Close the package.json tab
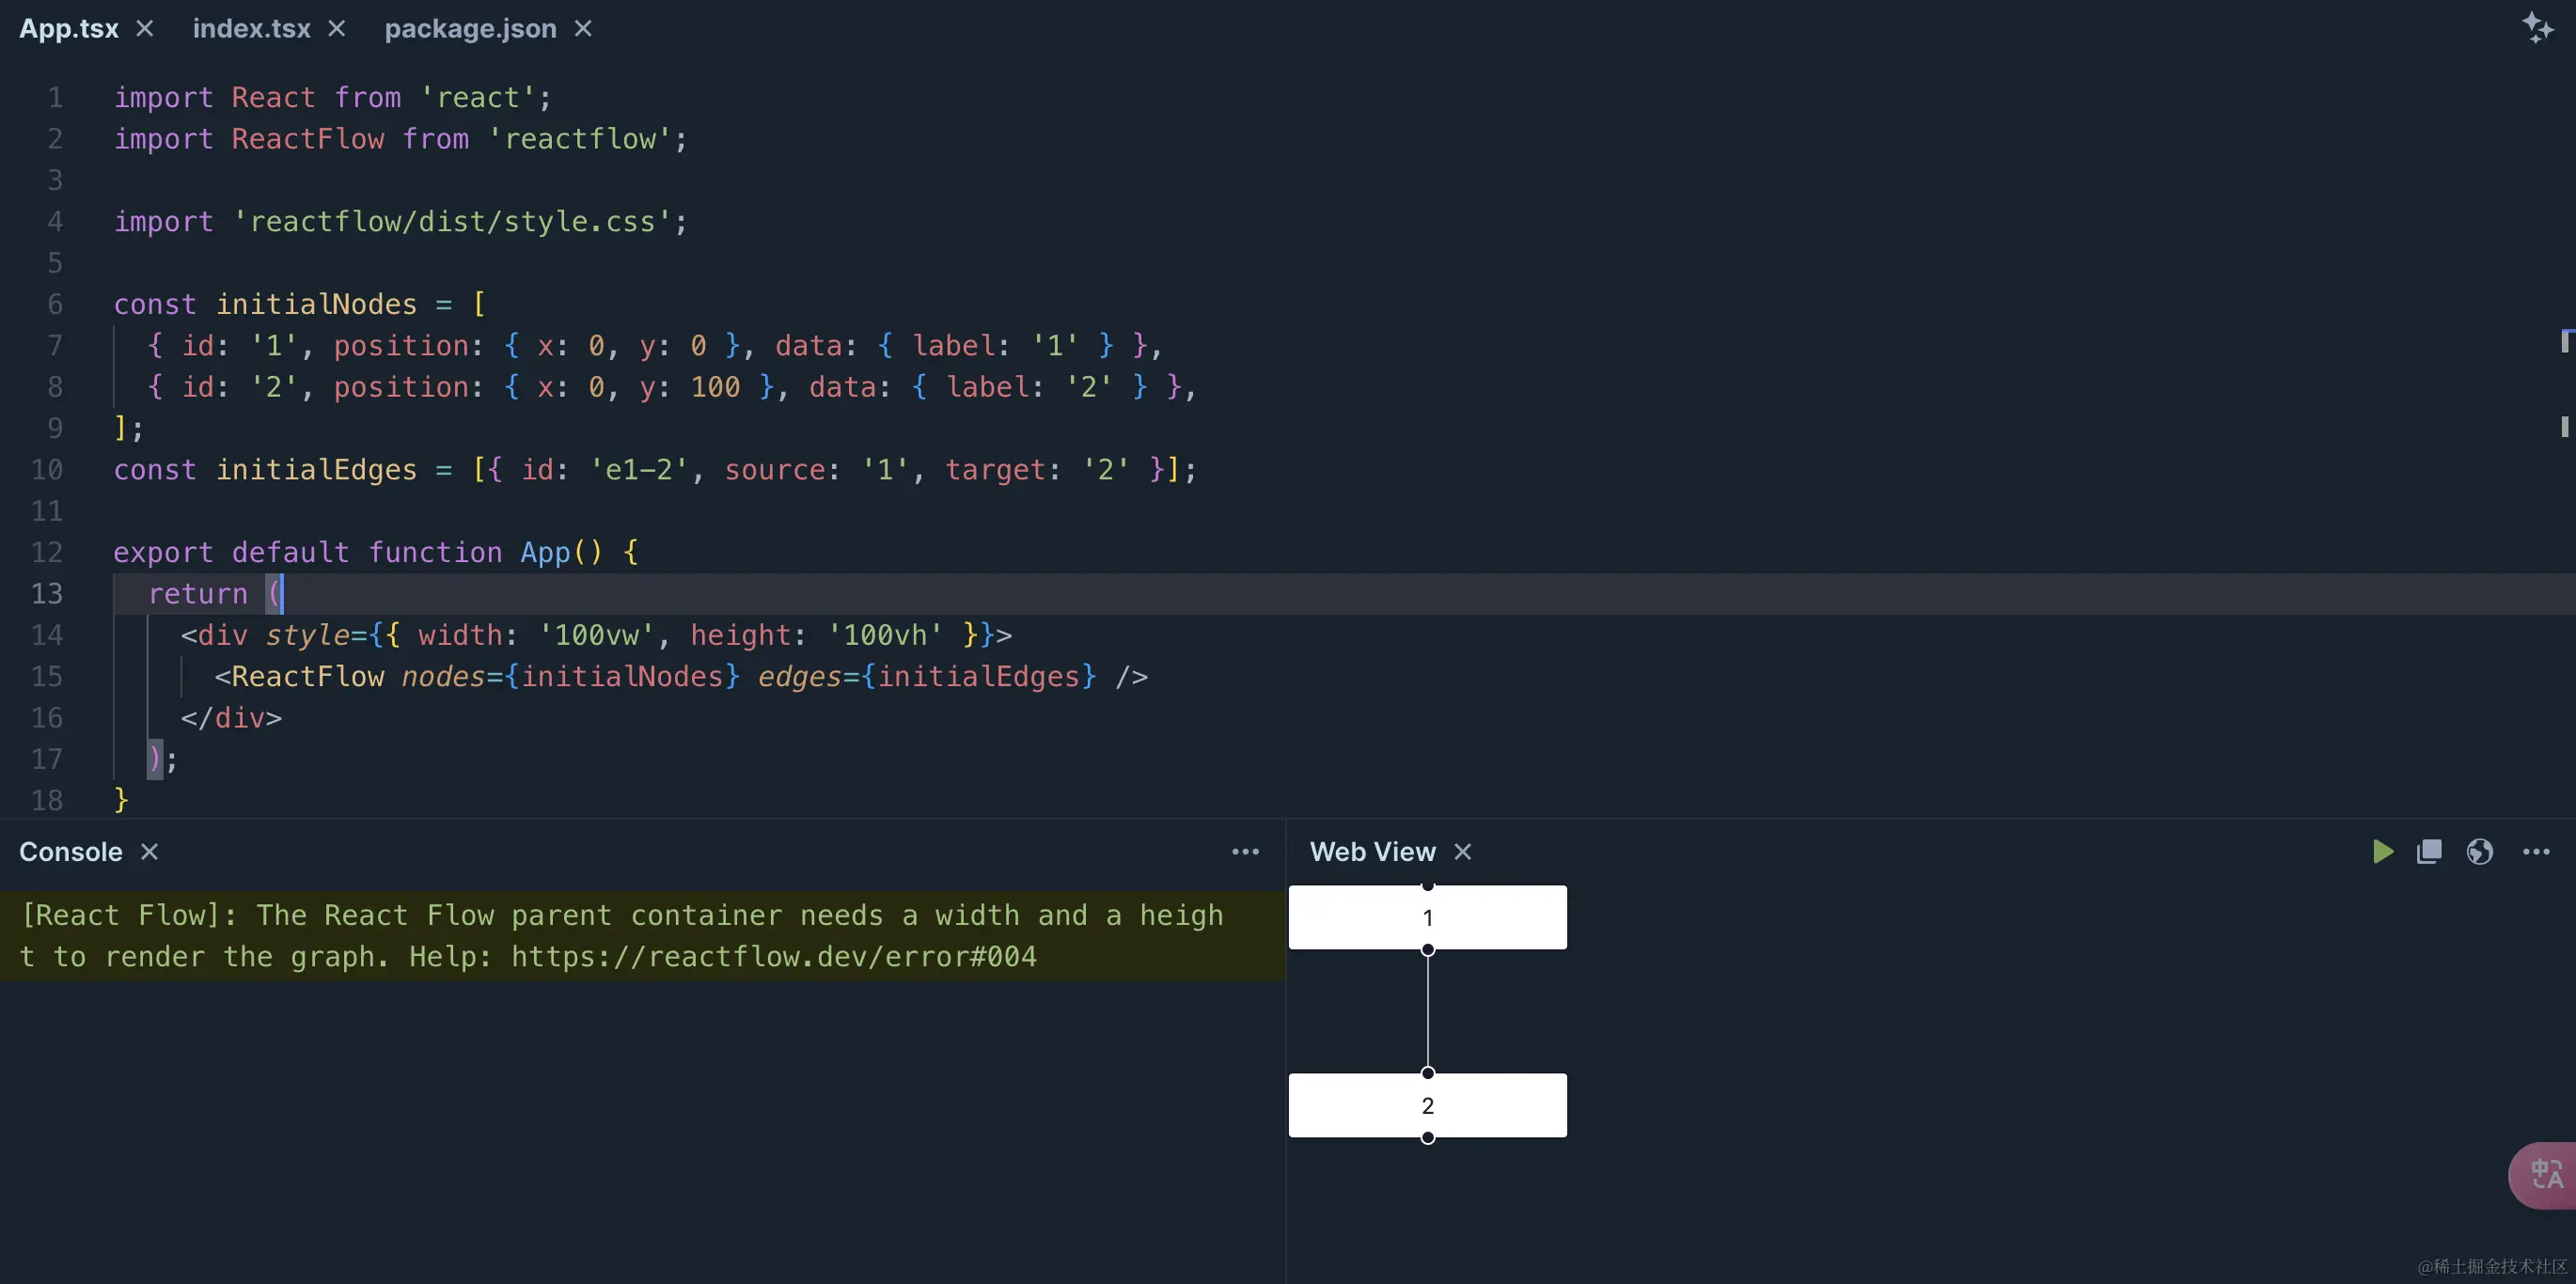Screen dimensions: 2576x1284 click(583, 28)
